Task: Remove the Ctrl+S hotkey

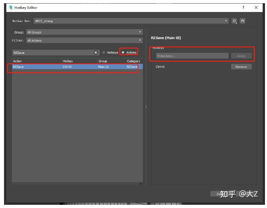Action: point(241,67)
